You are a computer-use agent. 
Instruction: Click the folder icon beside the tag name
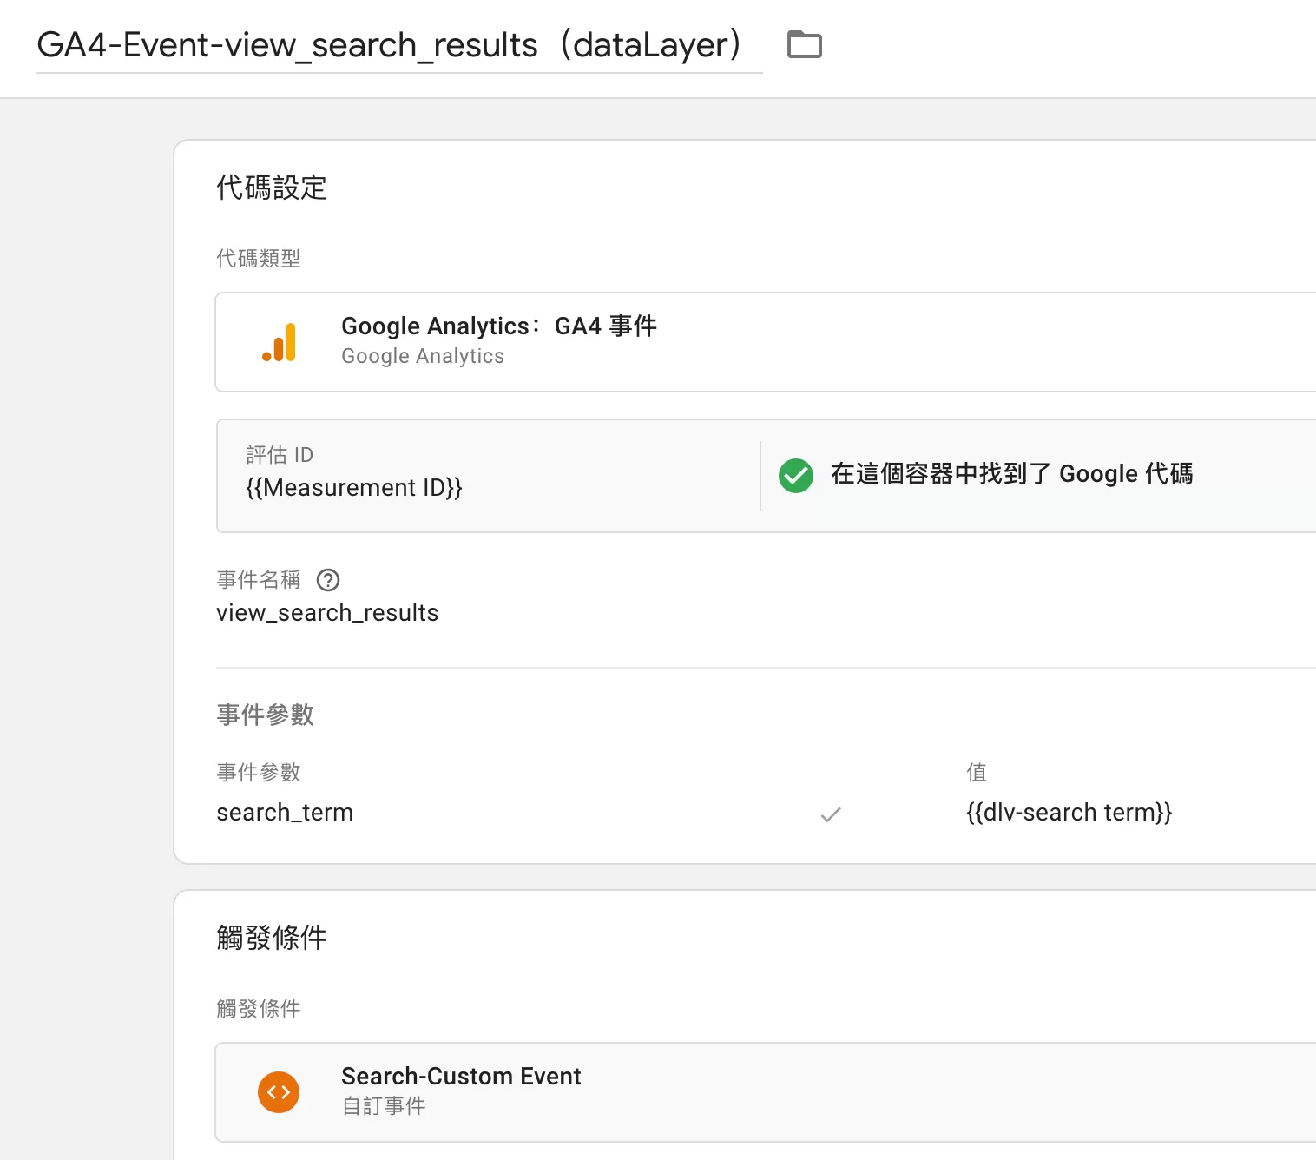point(804,44)
